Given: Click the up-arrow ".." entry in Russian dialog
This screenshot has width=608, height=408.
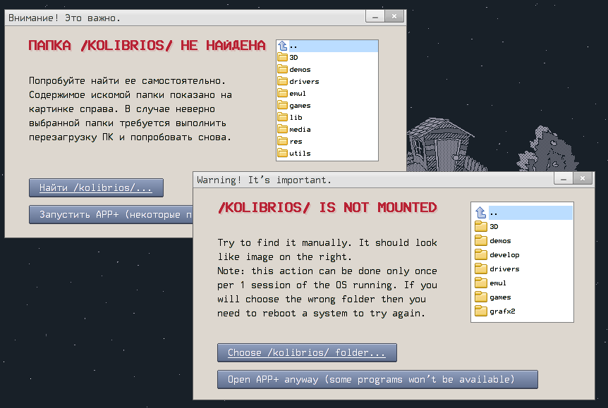Looking at the screenshot, I should coord(284,46).
